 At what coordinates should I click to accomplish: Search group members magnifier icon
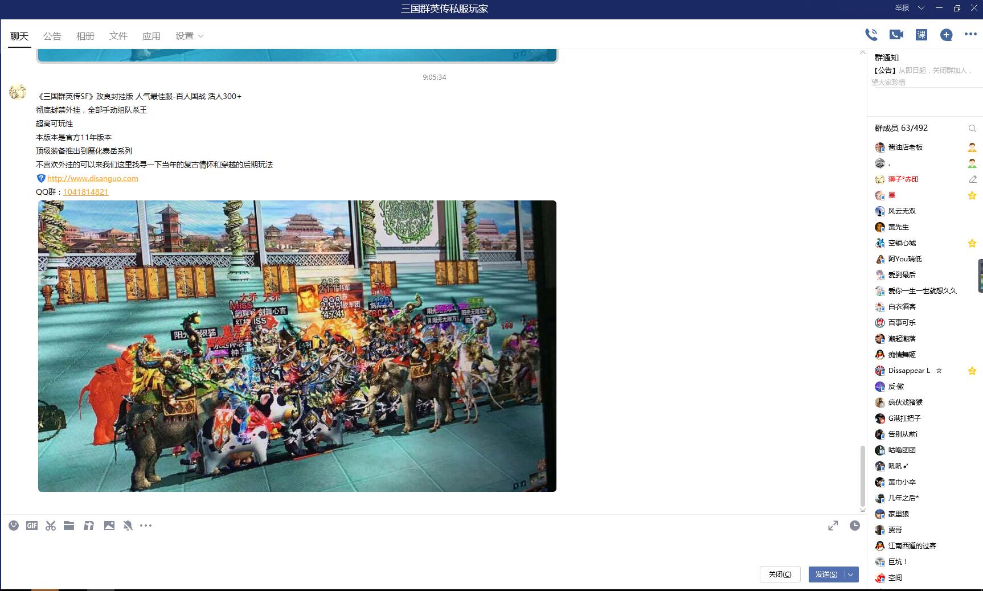[972, 129]
